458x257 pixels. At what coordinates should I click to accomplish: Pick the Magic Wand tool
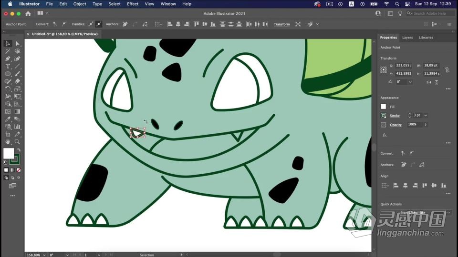click(x=8, y=51)
